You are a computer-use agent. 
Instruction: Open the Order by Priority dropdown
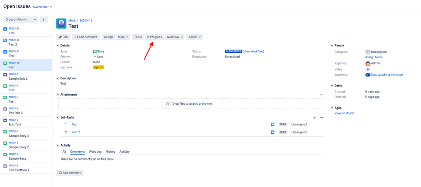[20, 19]
